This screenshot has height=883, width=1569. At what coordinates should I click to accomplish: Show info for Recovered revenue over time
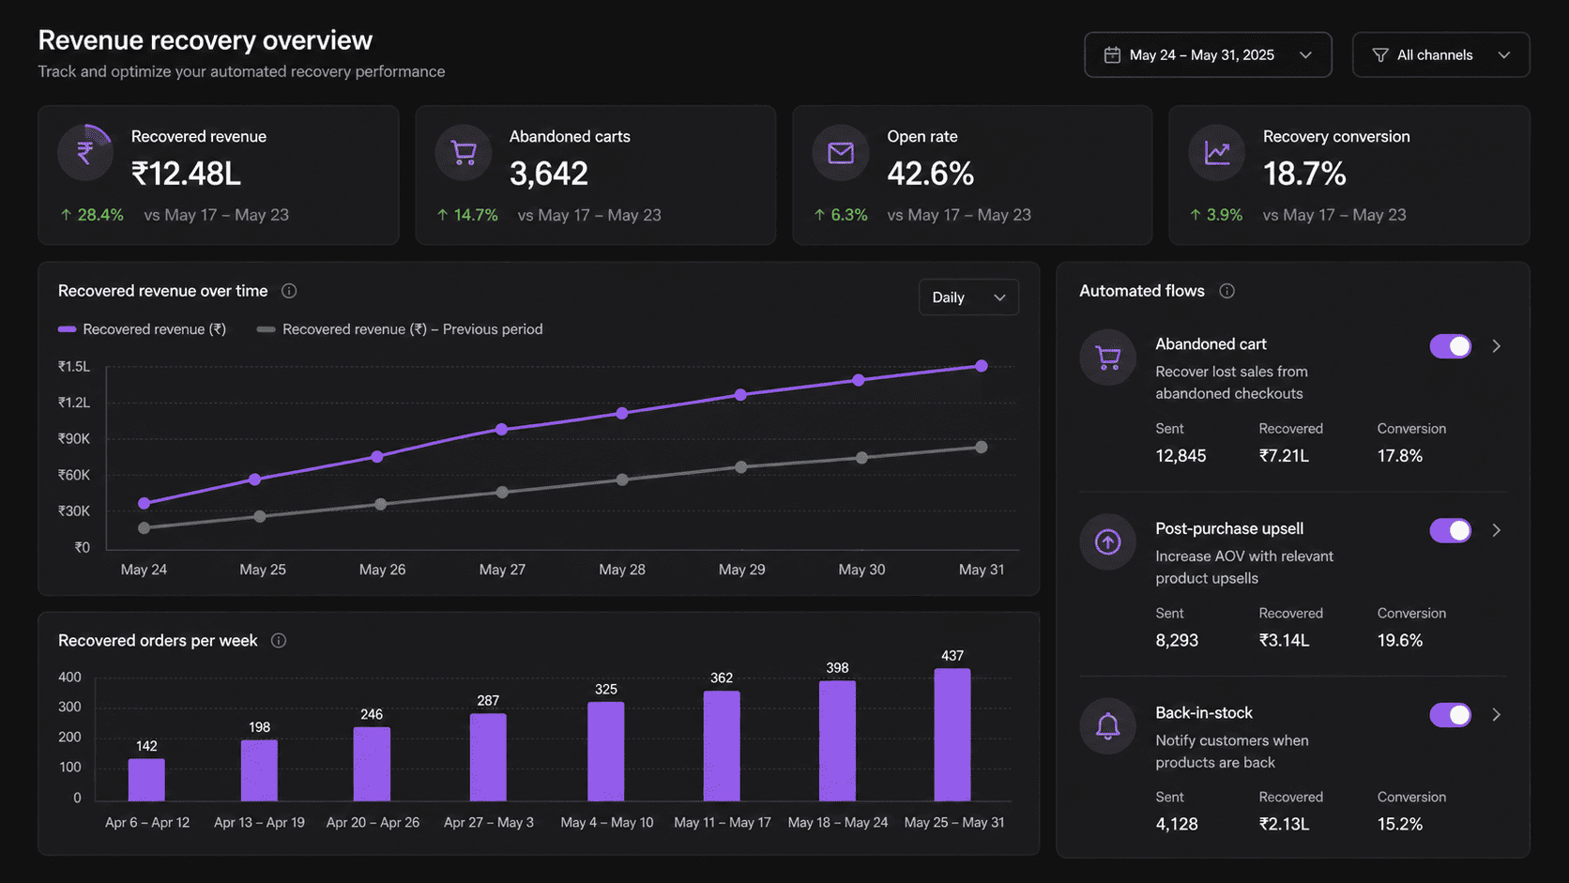tap(289, 291)
